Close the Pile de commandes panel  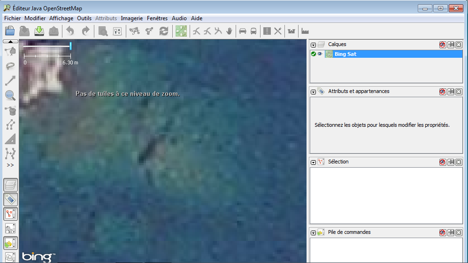pos(459,232)
